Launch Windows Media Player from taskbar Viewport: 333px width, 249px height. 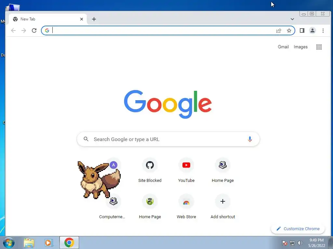[x=49, y=243]
